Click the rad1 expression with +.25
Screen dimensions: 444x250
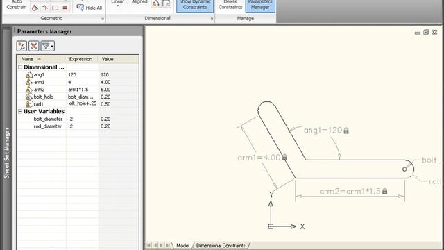(82, 103)
